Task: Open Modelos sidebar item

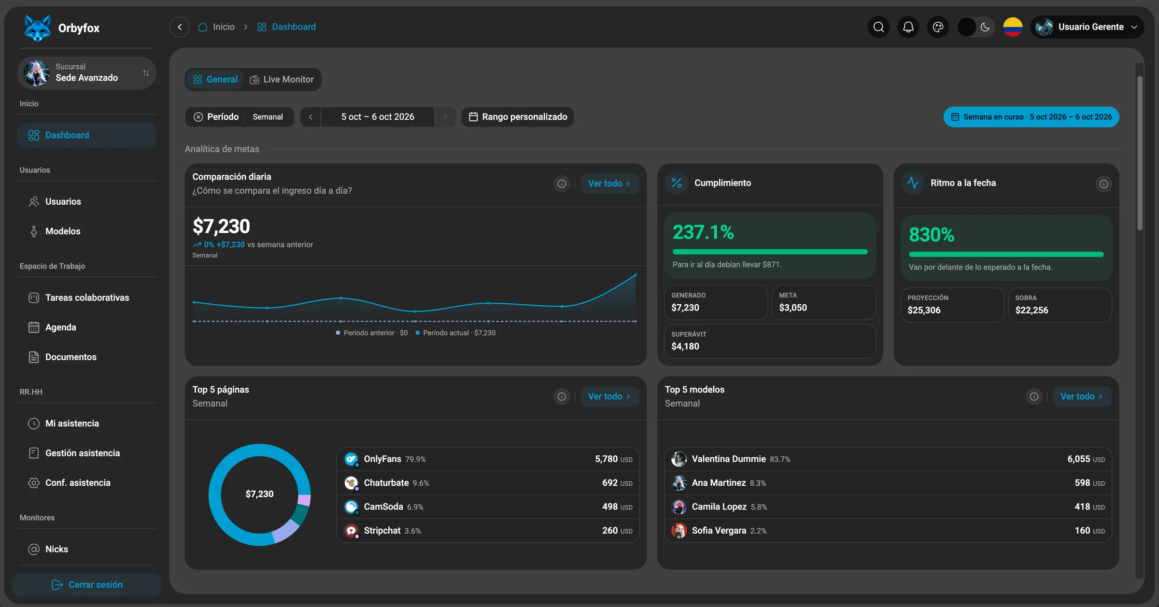Action: 87,231
